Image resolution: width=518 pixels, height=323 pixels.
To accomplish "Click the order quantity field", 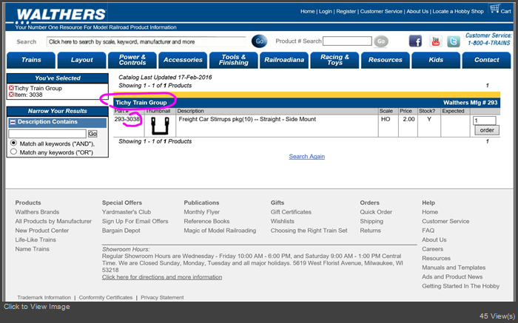I will click(x=484, y=120).
